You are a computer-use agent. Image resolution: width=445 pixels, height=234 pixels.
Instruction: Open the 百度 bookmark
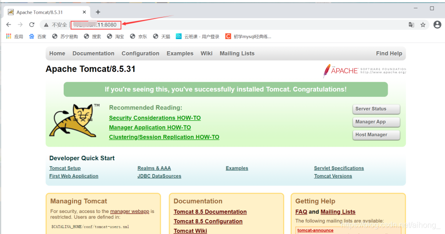pos(37,37)
